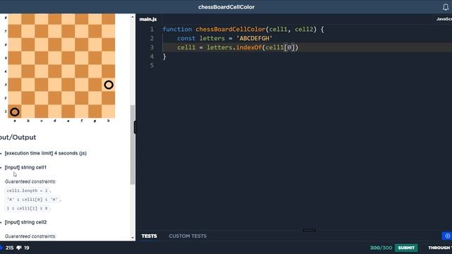Image resolution: width=452 pixels, height=254 pixels.
Task: Click the 'cell1.length = 2' constraint
Action: click(x=28, y=190)
